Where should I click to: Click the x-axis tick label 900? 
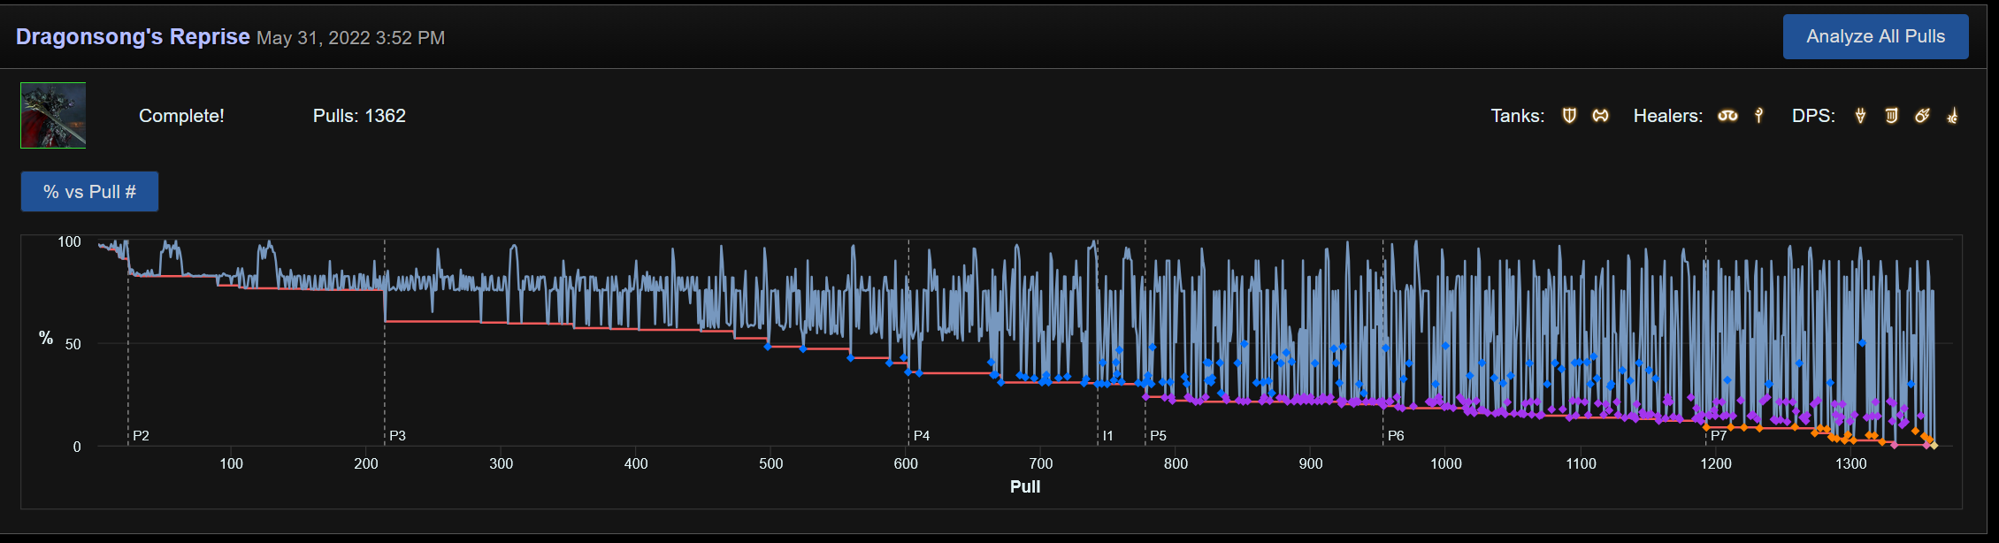click(1311, 463)
